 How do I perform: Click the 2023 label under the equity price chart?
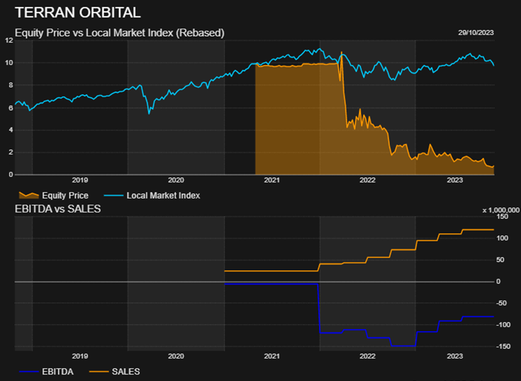click(455, 180)
